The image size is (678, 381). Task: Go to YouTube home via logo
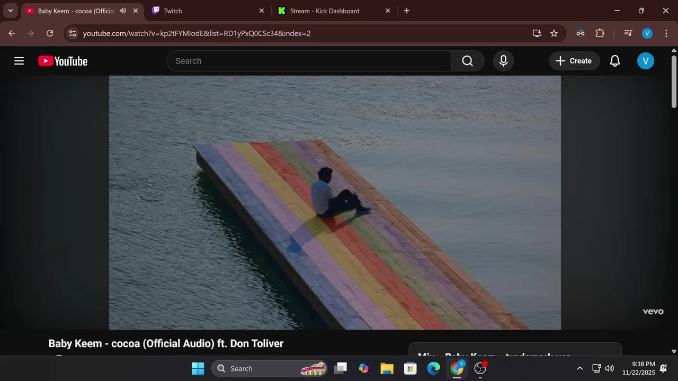click(x=63, y=61)
